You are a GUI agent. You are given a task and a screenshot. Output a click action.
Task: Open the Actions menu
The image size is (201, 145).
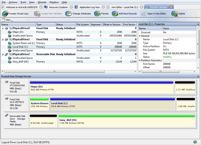13,2
